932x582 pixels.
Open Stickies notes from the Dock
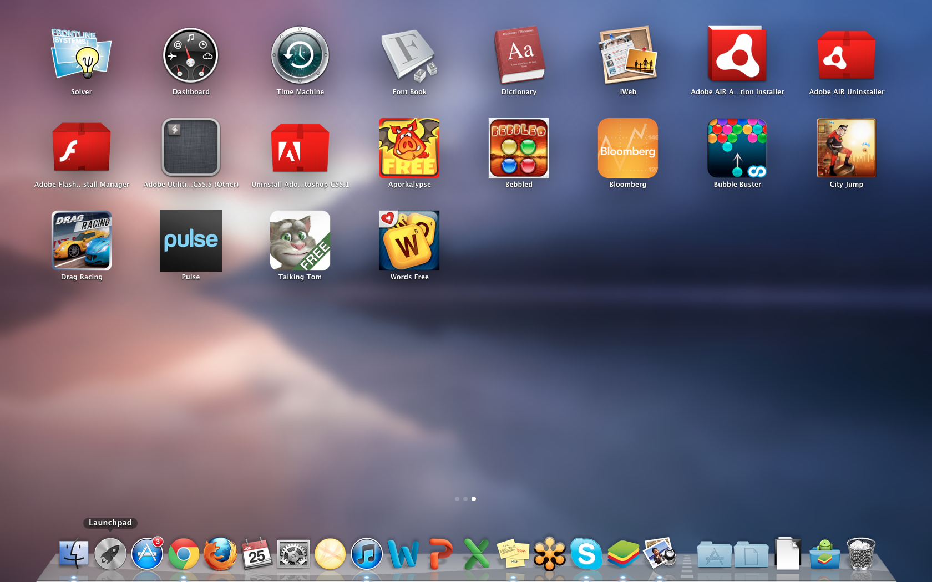pos(513,554)
